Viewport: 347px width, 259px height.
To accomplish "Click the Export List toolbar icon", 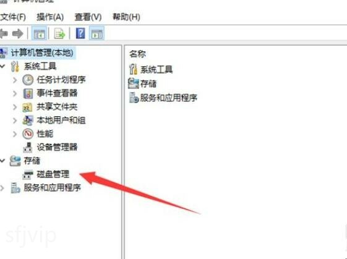I will (x=59, y=33).
